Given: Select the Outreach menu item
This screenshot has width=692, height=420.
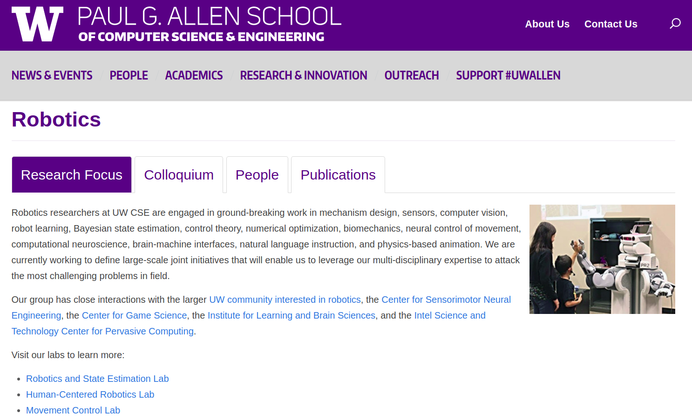Looking at the screenshot, I should click(x=412, y=75).
